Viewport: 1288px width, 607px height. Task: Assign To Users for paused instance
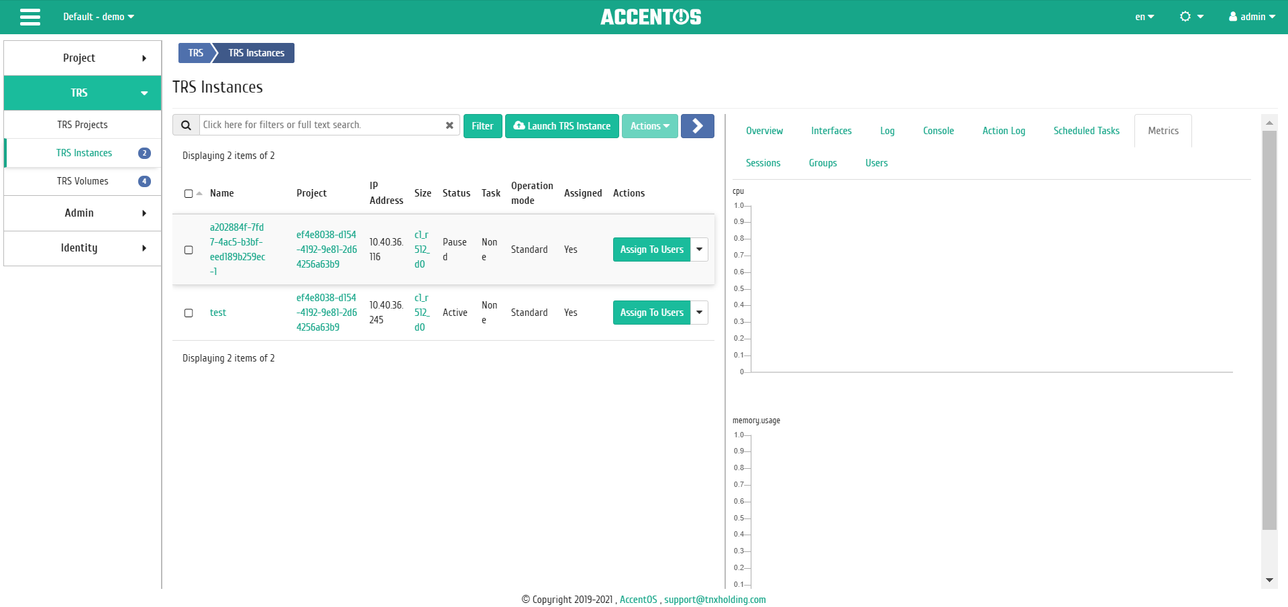[651, 250]
